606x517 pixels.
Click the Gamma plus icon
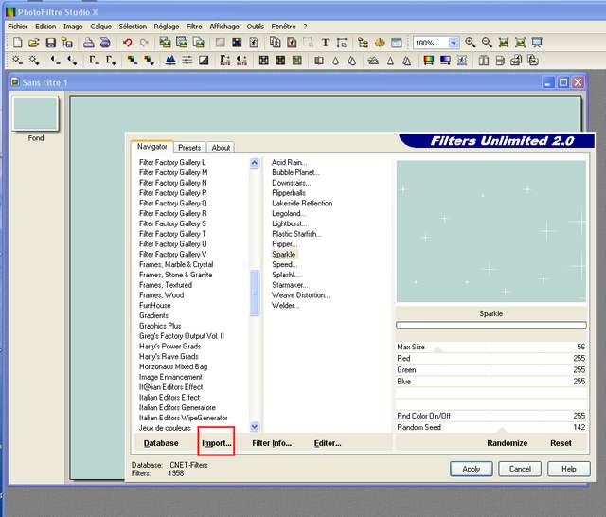tap(111, 61)
